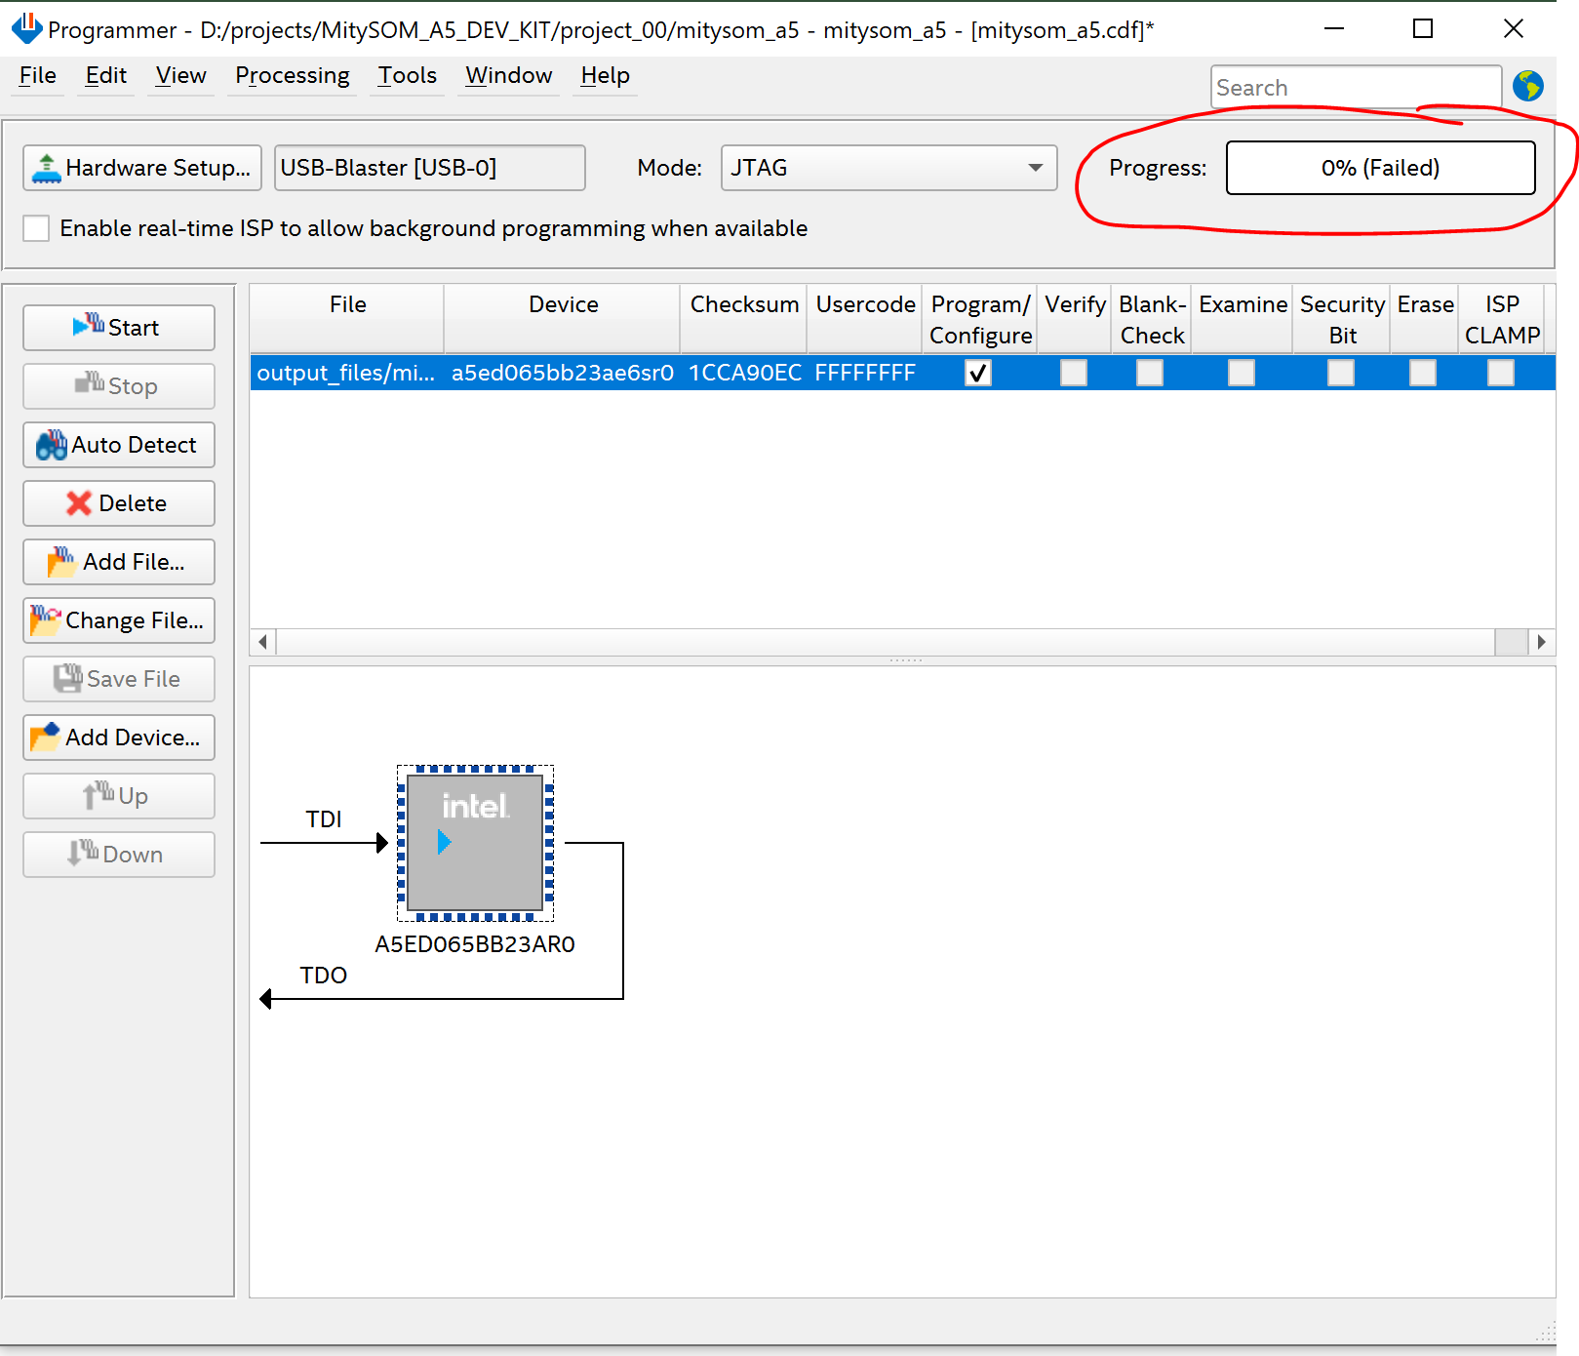Click the Delete button
The image size is (1579, 1356).
pyautogui.click(x=119, y=503)
